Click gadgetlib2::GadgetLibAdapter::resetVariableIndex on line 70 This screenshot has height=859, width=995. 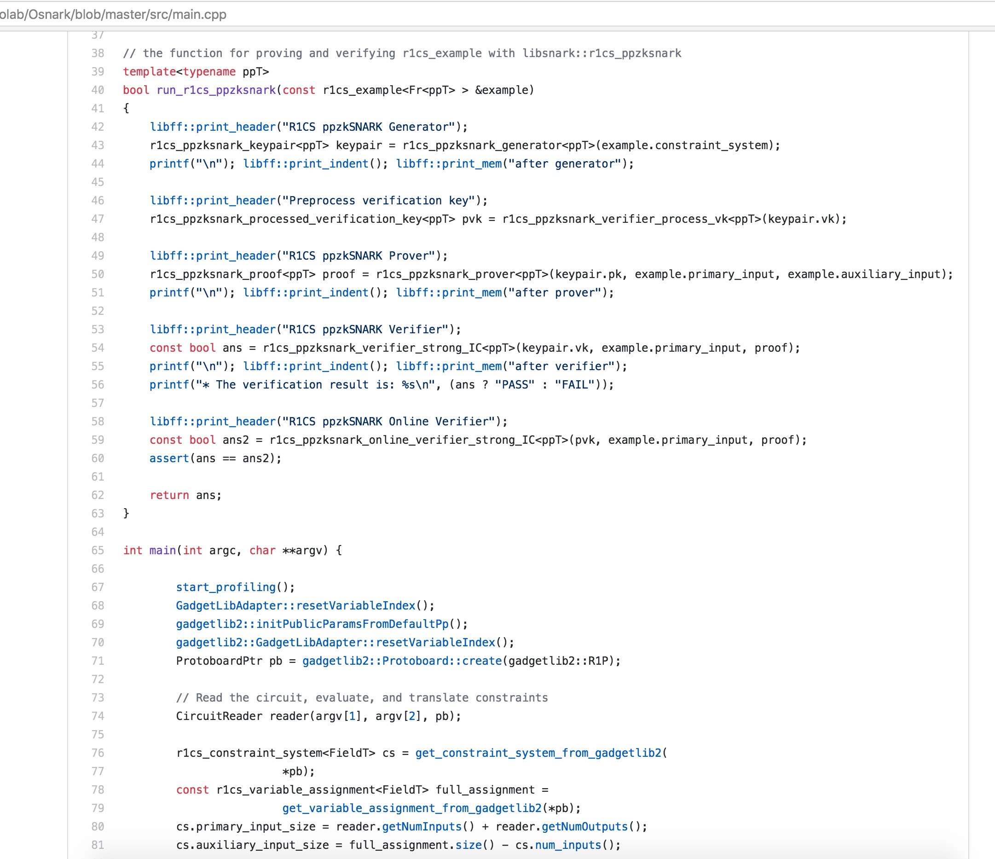[336, 643]
